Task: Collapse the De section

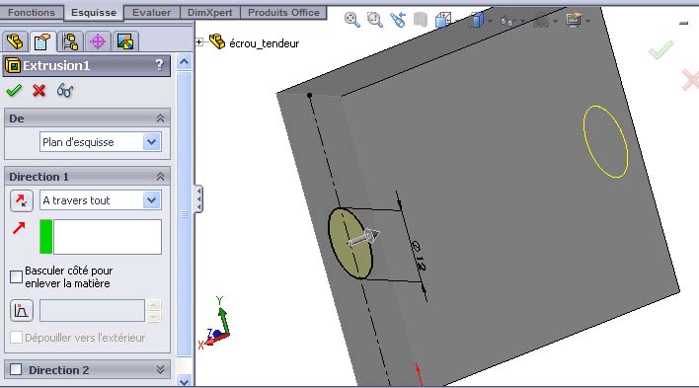Action: click(x=160, y=118)
